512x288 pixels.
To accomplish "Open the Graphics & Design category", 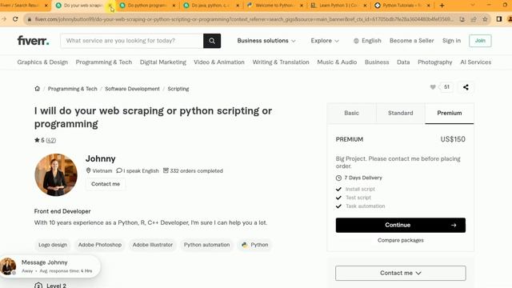I will pos(42,62).
